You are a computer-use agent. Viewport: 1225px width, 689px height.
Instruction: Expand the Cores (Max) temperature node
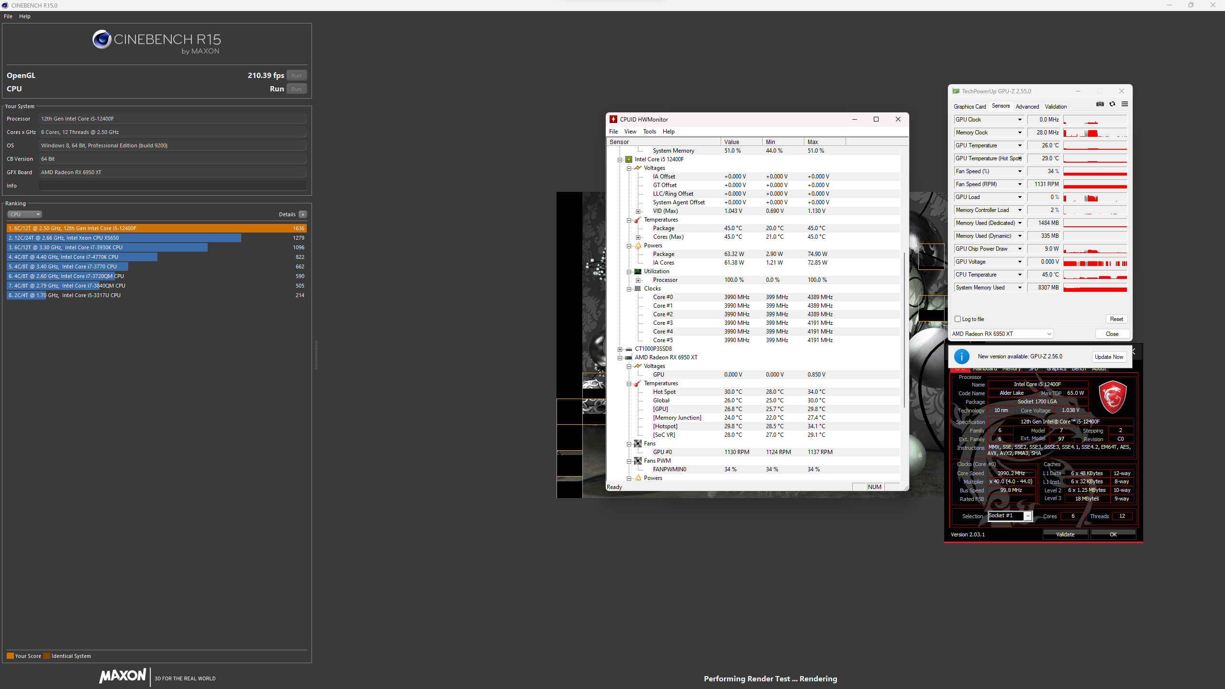(x=638, y=237)
